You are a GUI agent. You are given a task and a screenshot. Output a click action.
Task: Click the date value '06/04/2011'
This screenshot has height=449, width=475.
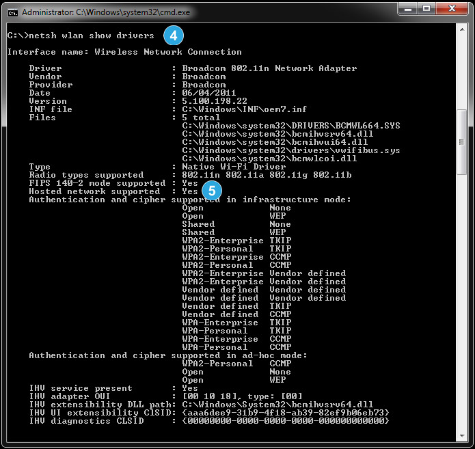pyautogui.click(x=209, y=93)
